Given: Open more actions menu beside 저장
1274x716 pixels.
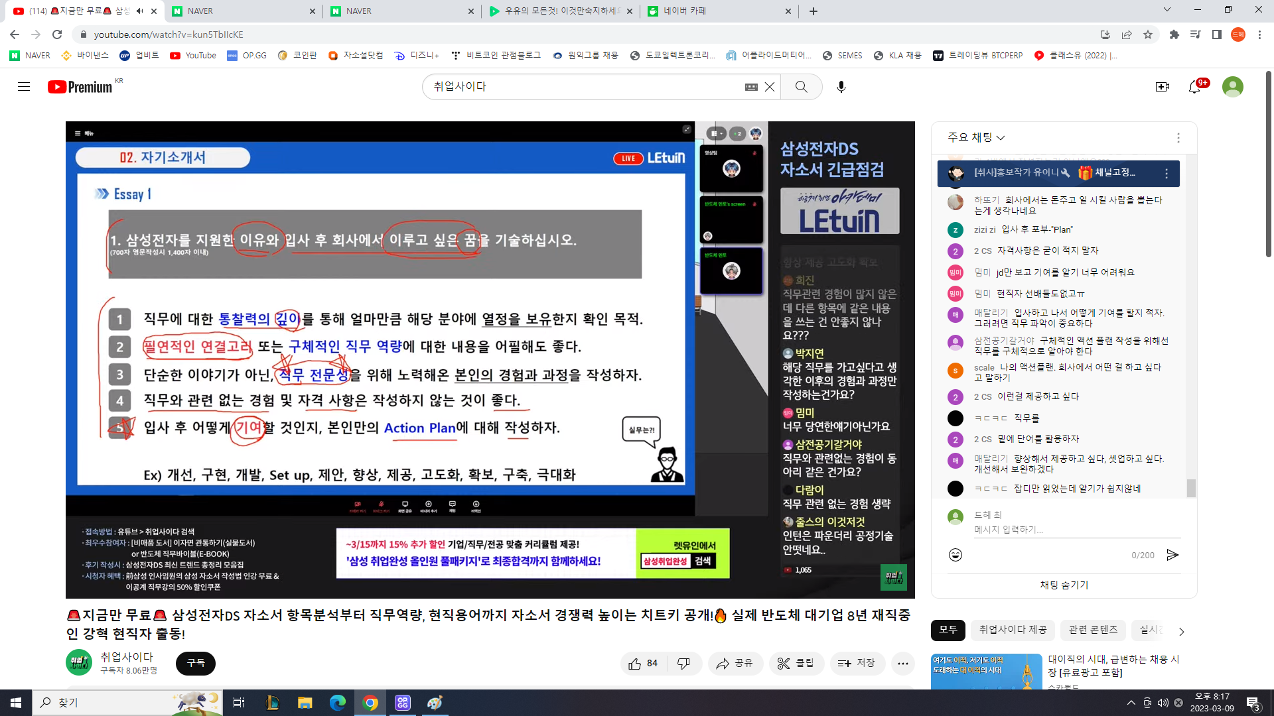Looking at the screenshot, I should point(902,663).
